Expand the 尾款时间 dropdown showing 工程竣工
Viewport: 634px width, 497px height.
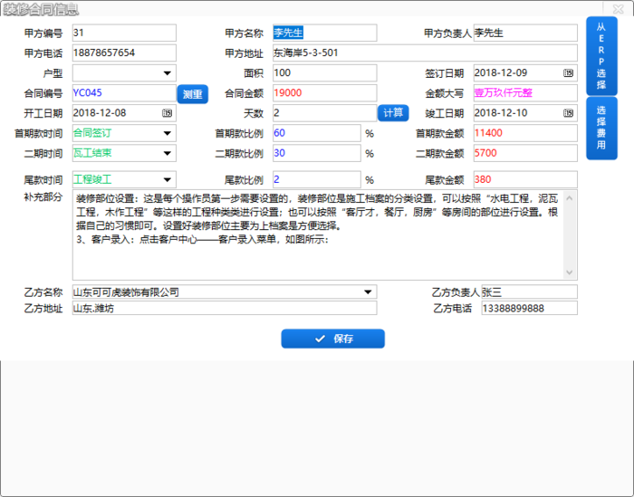167,180
